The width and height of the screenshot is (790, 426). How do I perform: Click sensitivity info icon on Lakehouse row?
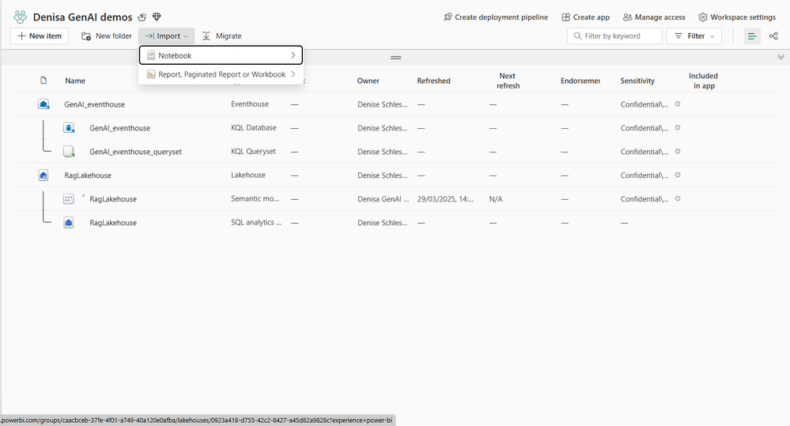pyautogui.click(x=678, y=175)
